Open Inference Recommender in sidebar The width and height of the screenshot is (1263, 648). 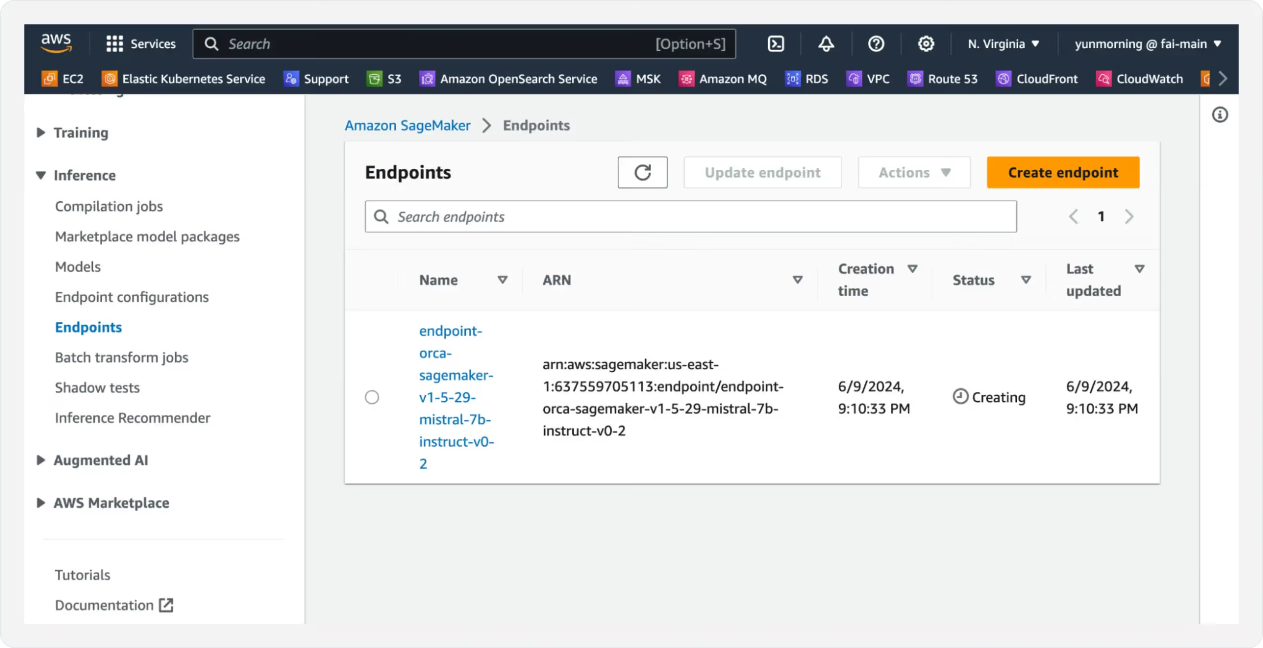tap(132, 418)
